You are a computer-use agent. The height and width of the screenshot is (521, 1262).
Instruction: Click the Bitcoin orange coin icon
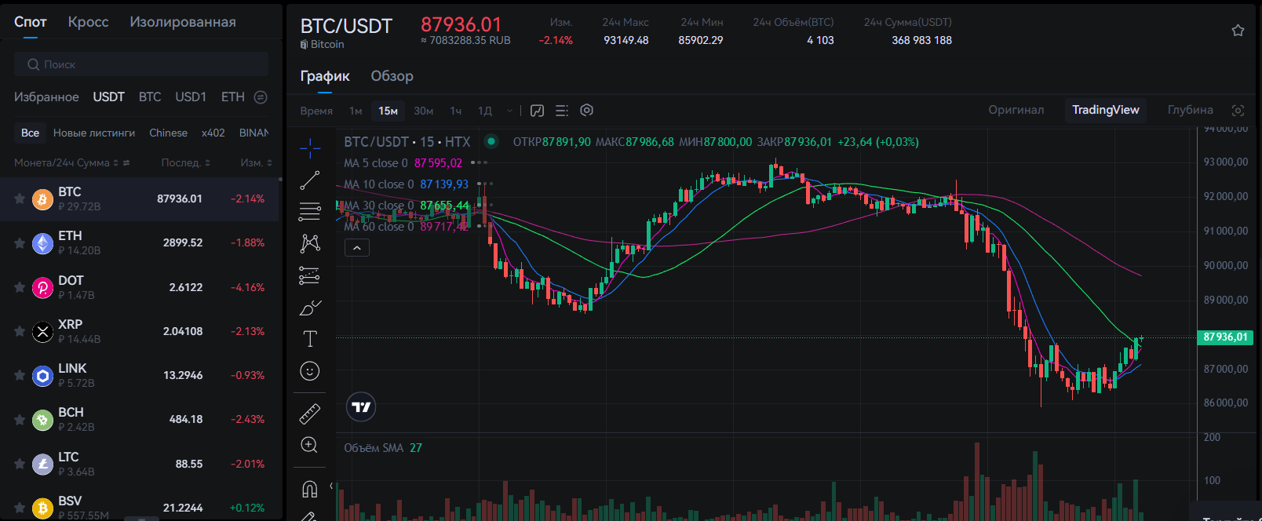tap(42, 199)
